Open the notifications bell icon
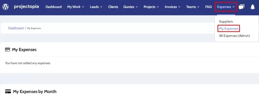This screenshot has width=259, height=98. tap(253, 7)
